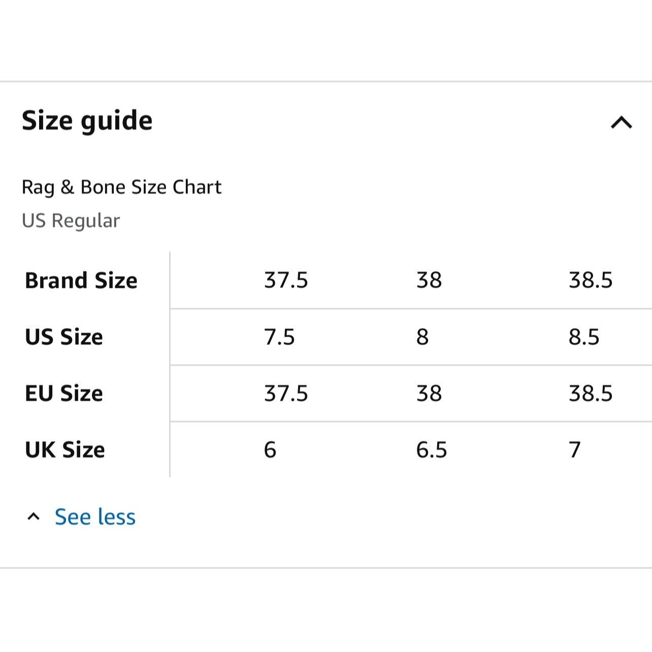Click UK Size value 6.5
The image size is (652, 652).
432,449
